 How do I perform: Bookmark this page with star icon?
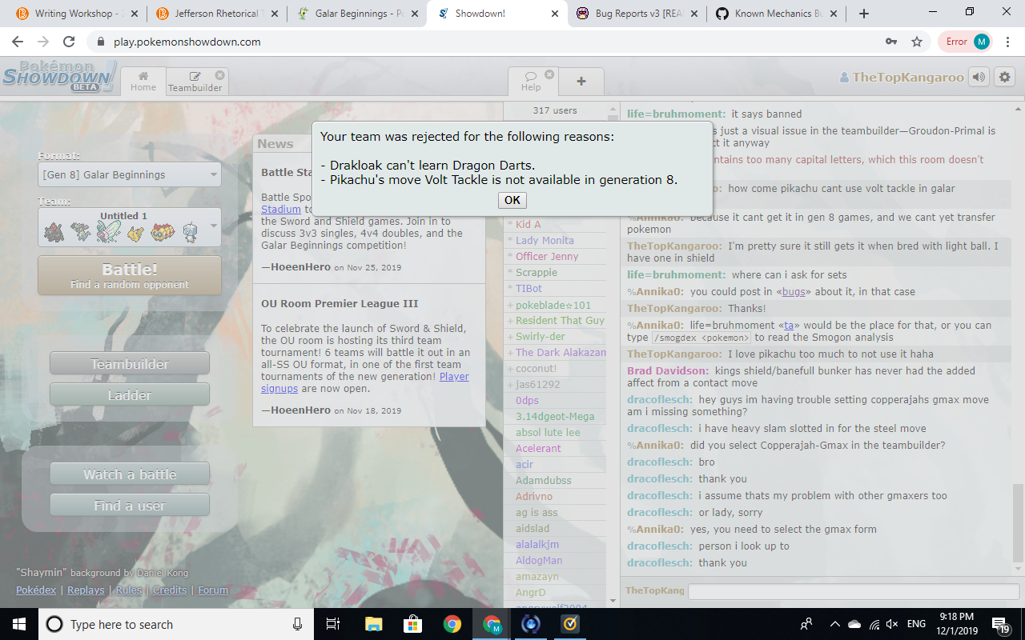click(917, 42)
